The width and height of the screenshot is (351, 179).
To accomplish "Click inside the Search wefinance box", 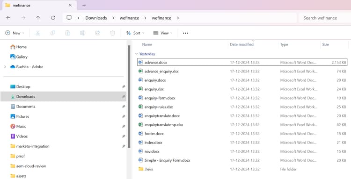I will pyautogui.click(x=325, y=18).
